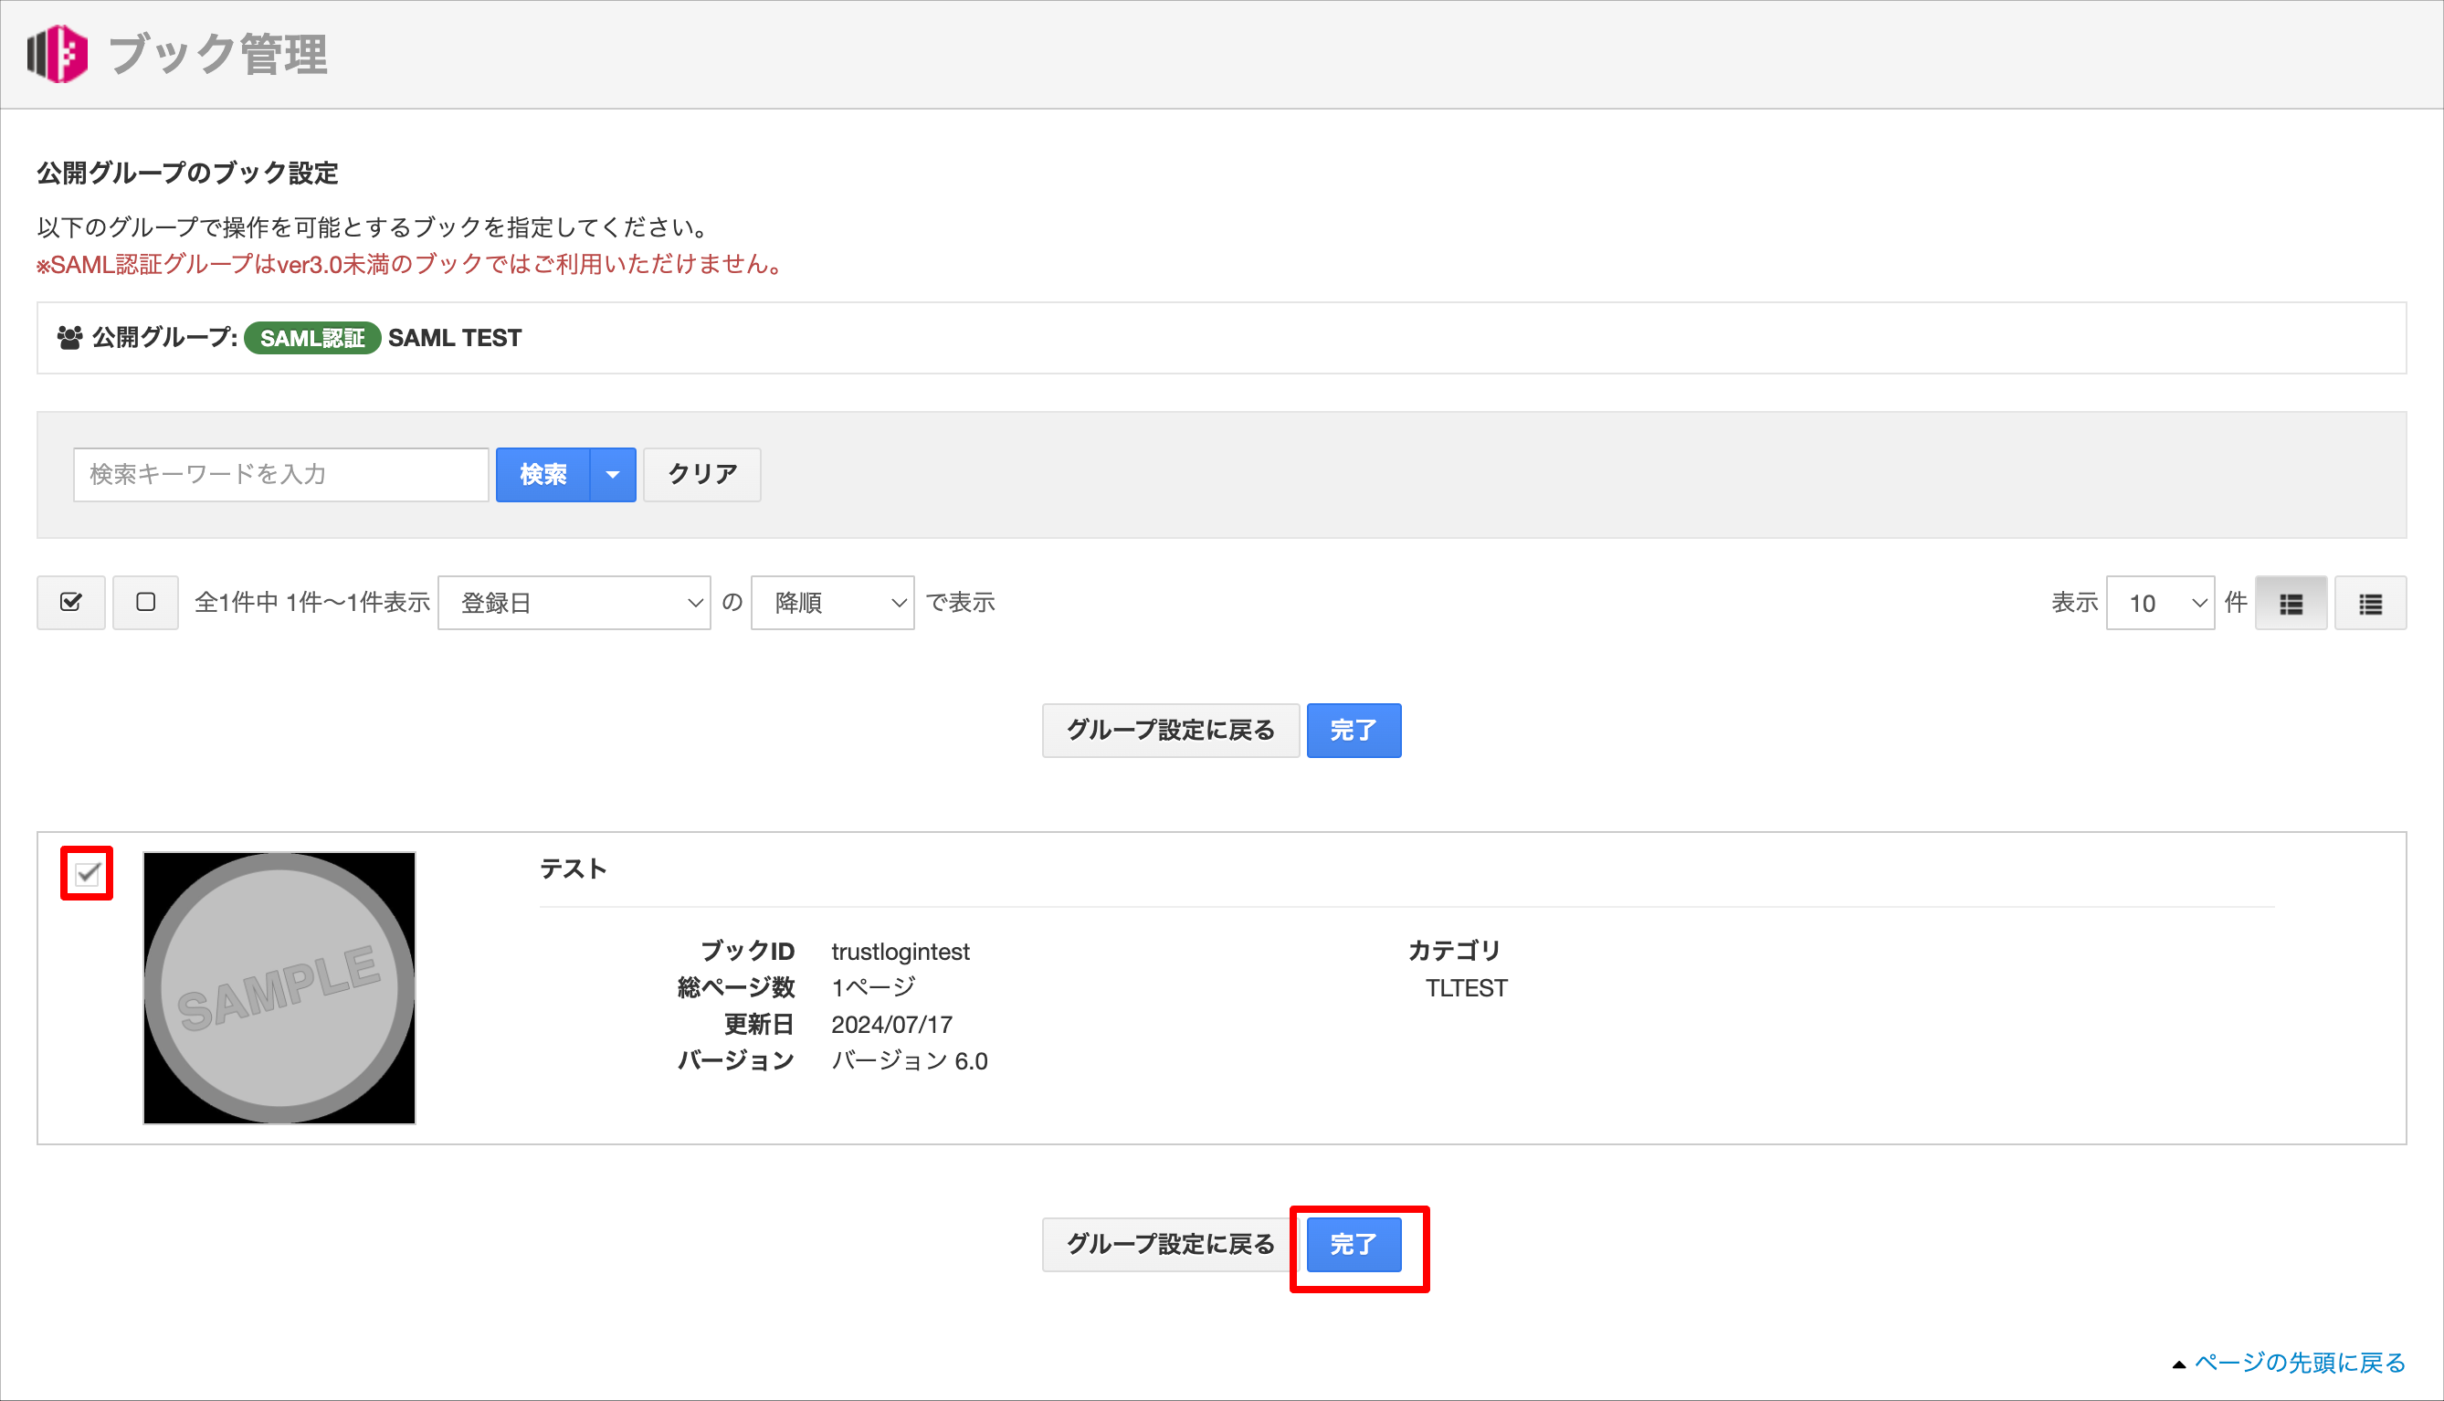The image size is (2444, 1401).
Task: Click the upper グループ設定に戻る button
Action: pos(1171,731)
